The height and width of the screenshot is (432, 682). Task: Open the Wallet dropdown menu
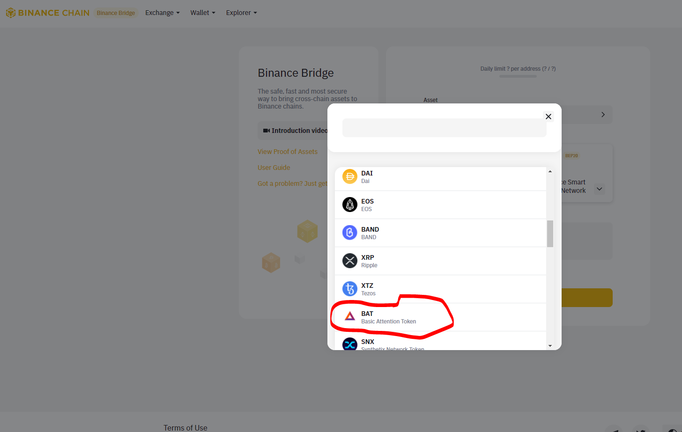tap(203, 13)
